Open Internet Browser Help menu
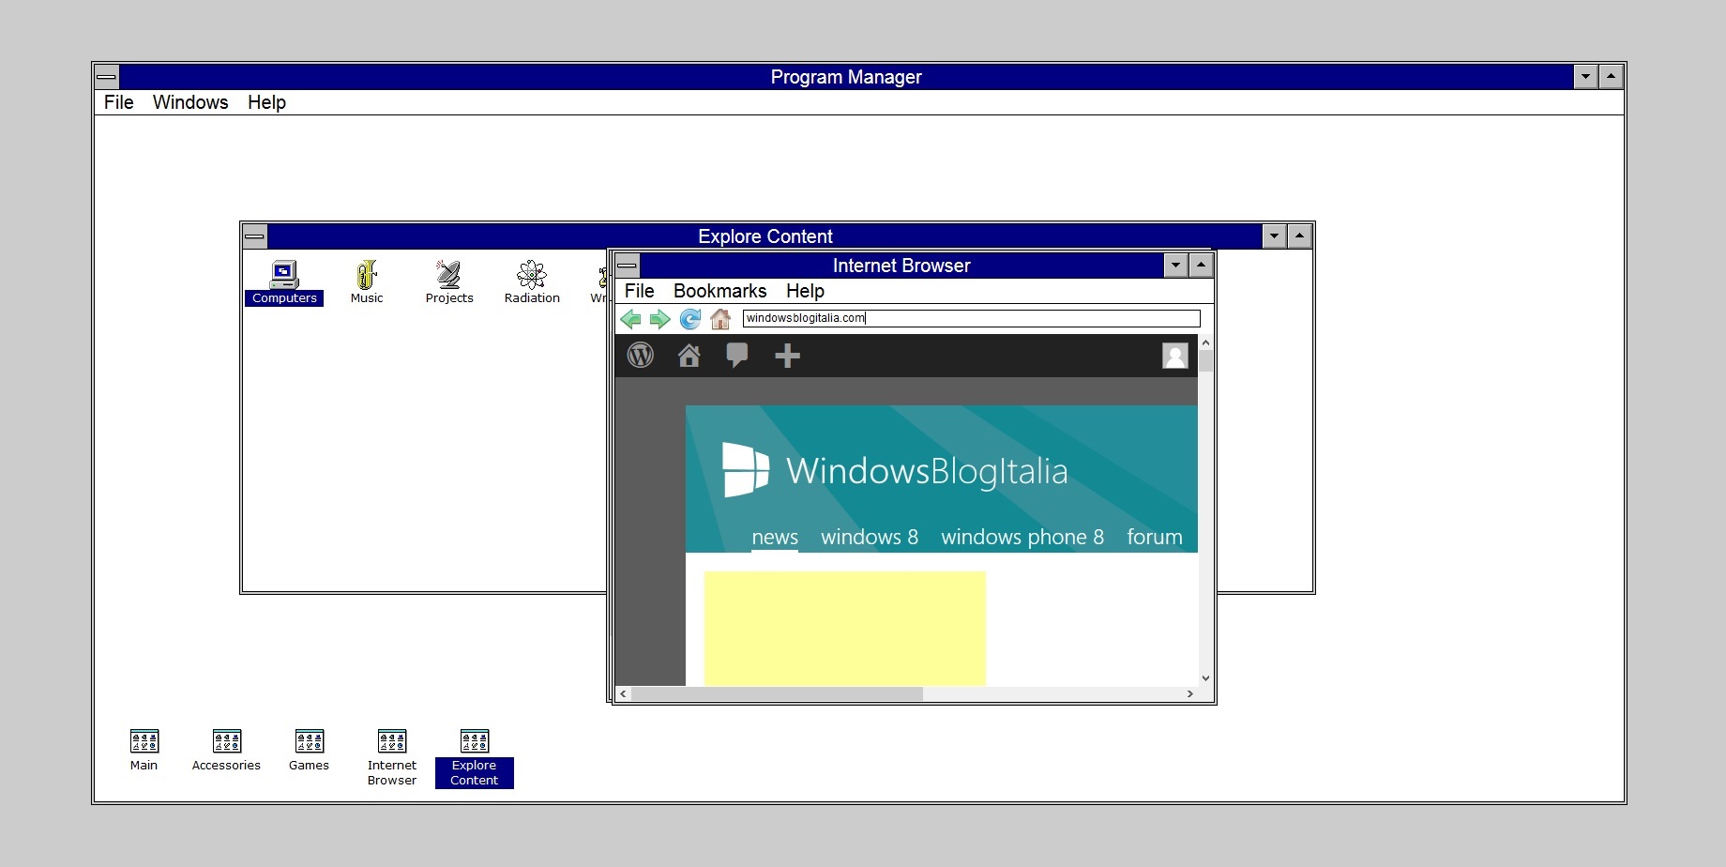This screenshot has width=1726, height=867. [x=805, y=291]
